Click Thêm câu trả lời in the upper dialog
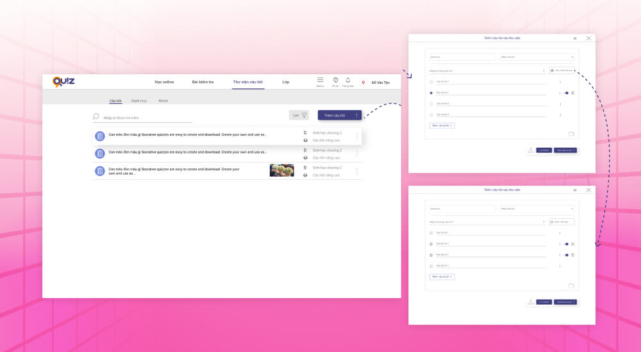This screenshot has height=352, width=641. pyautogui.click(x=442, y=125)
